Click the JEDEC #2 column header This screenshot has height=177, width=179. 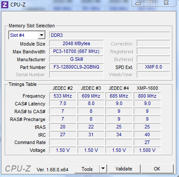(x=63, y=88)
